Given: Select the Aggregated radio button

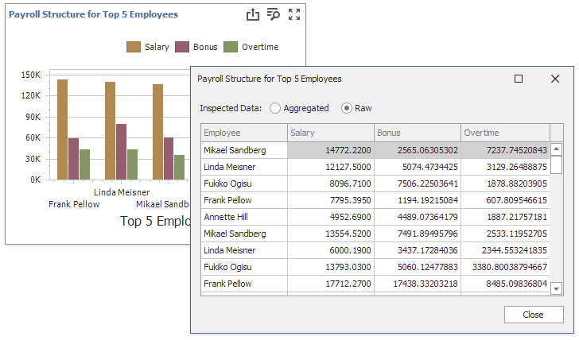Looking at the screenshot, I should coord(275,108).
